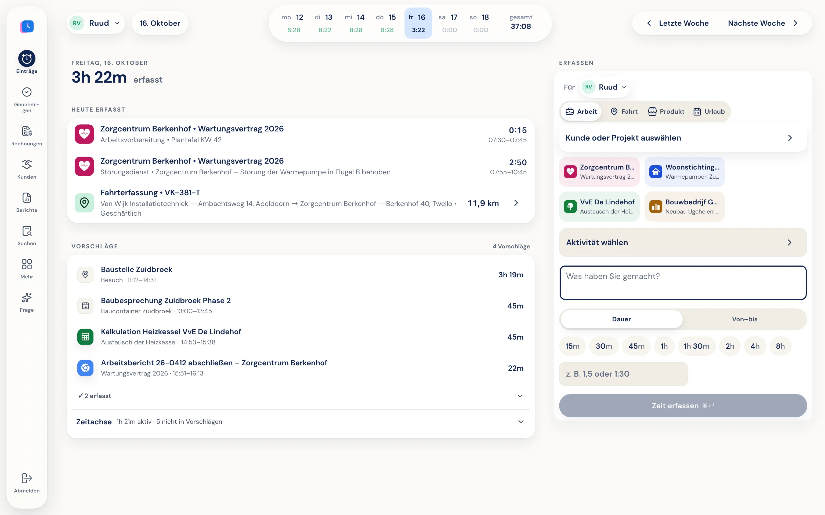This screenshot has height=515, width=825.
Task: Click Abmelden logout icon
Action: (x=27, y=478)
